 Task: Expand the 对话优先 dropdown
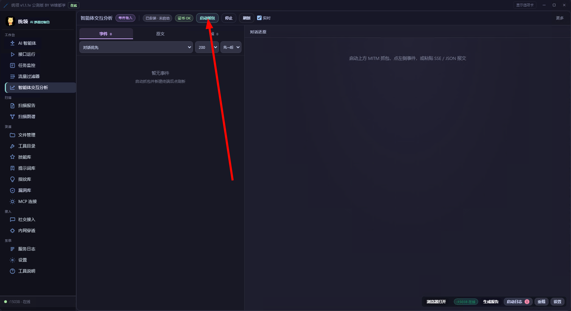click(x=136, y=47)
